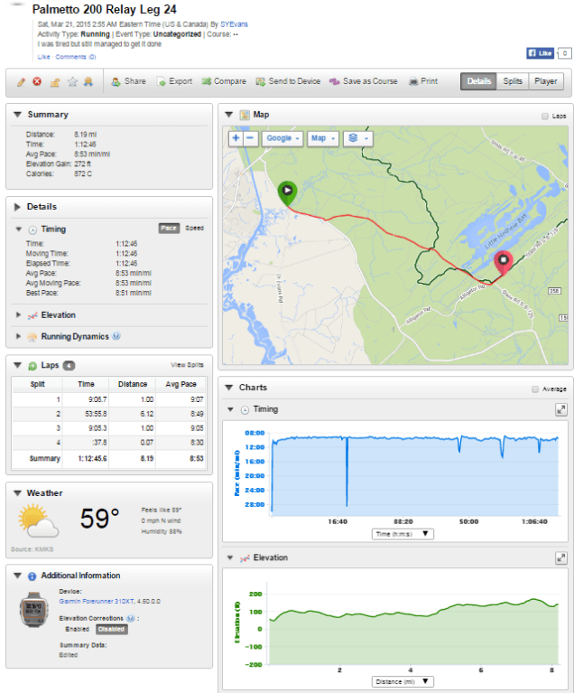Click the star favorite icon
The height and width of the screenshot is (693, 574).
[72, 81]
